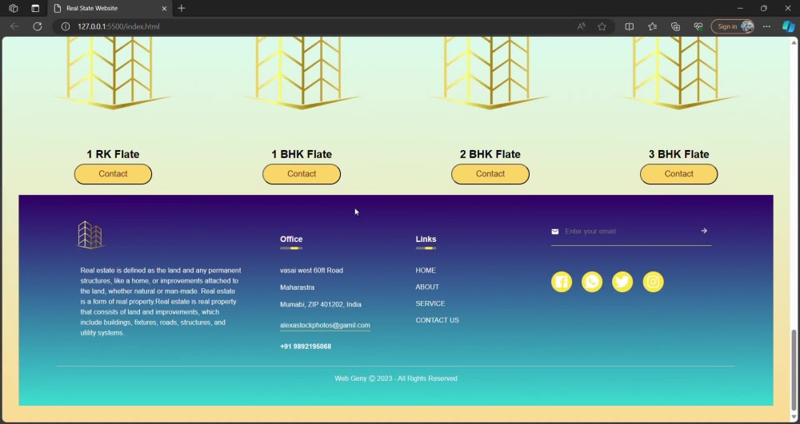Click Contact under 2 BHK Flate
Viewport: 800px width, 424px height.
490,174
